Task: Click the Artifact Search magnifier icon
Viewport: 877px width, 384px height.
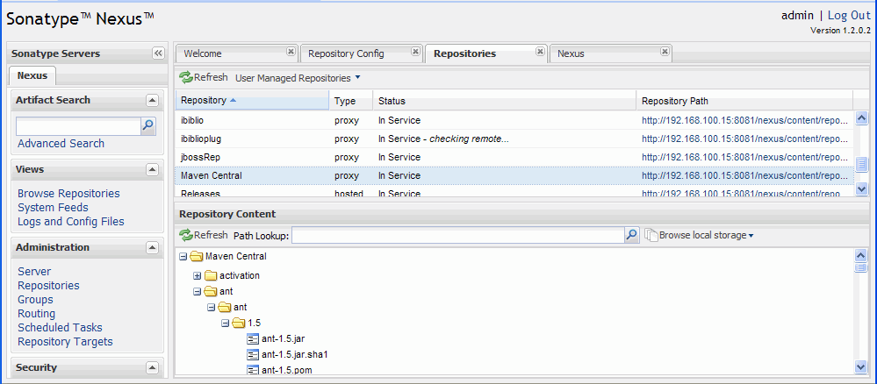Action: (148, 126)
